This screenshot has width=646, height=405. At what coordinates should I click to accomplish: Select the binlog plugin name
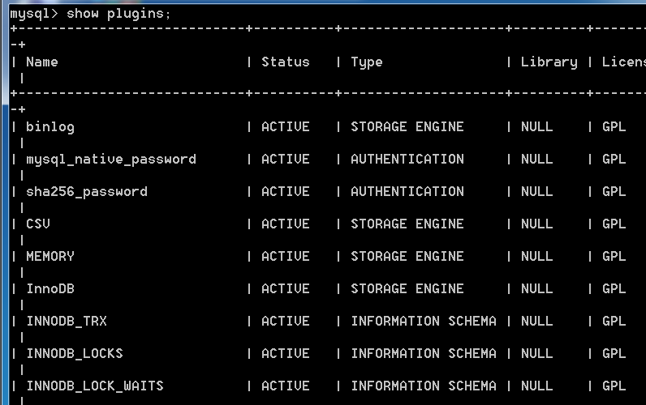pos(50,127)
